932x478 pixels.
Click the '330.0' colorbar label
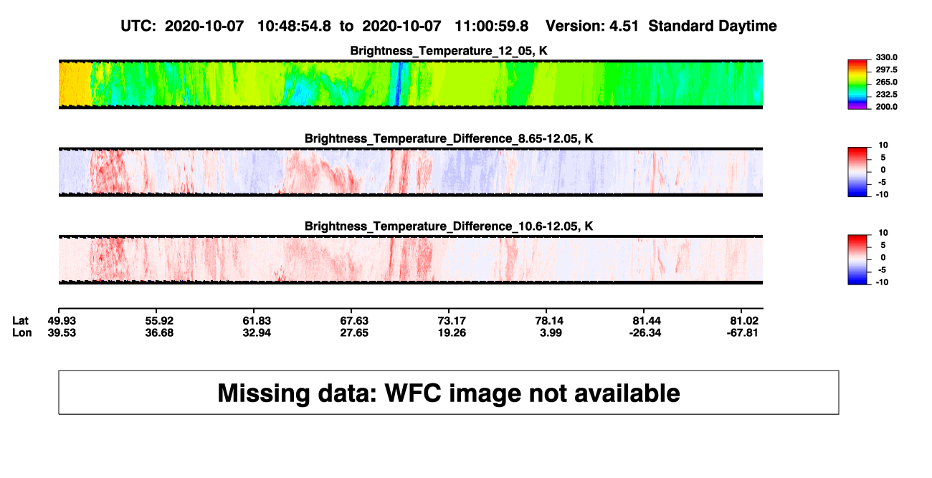[x=888, y=57]
